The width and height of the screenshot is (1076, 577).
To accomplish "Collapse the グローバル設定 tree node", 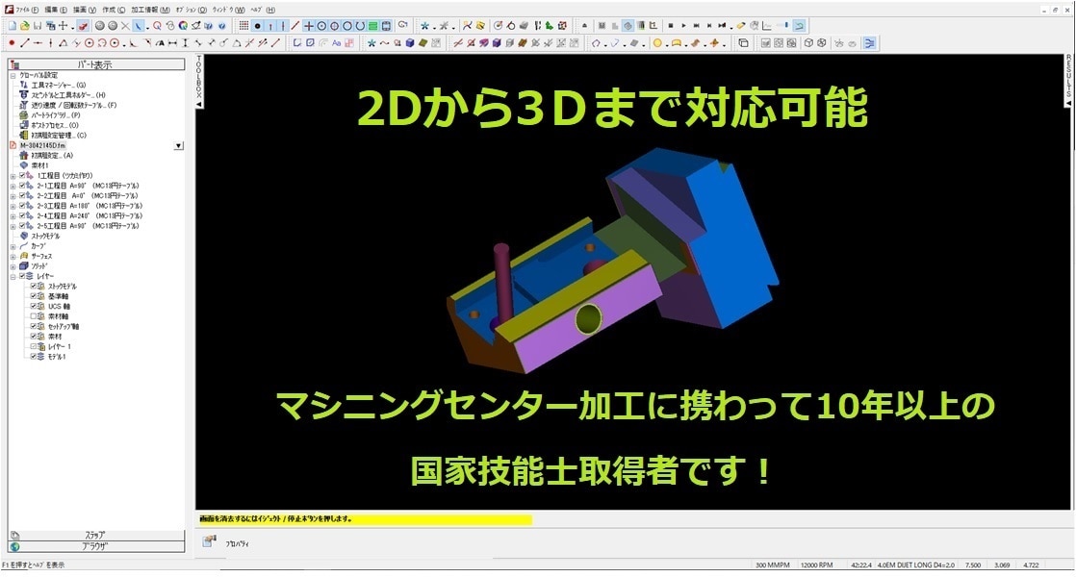I will tap(13, 76).
